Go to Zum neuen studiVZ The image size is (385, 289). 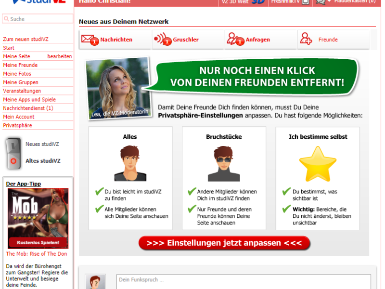[26, 39]
